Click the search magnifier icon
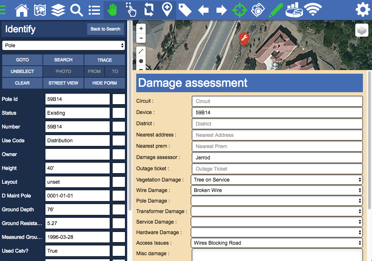 coord(76,10)
